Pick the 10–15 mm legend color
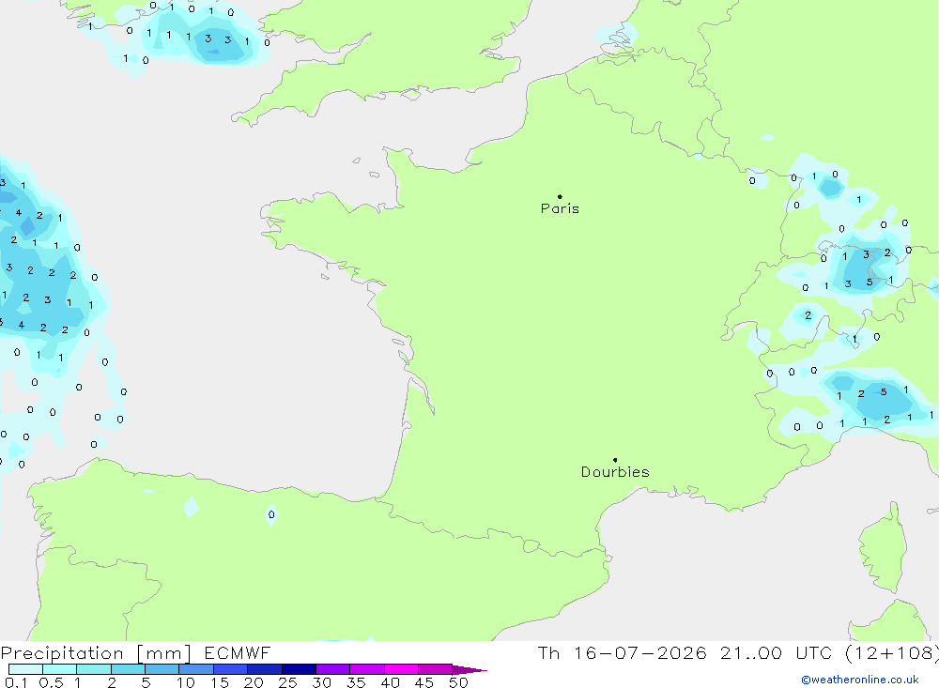939x688 pixels. (196, 669)
